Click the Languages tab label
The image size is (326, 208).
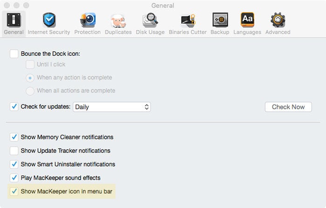coord(247,33)
